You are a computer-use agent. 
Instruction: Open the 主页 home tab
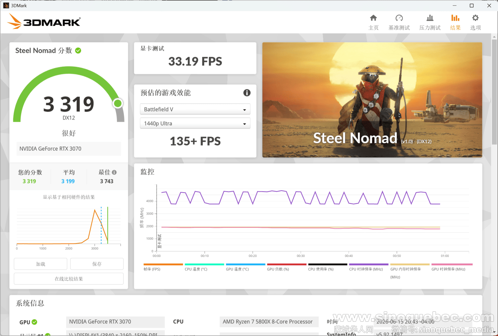pyautogui.click(x=373, y=22)
